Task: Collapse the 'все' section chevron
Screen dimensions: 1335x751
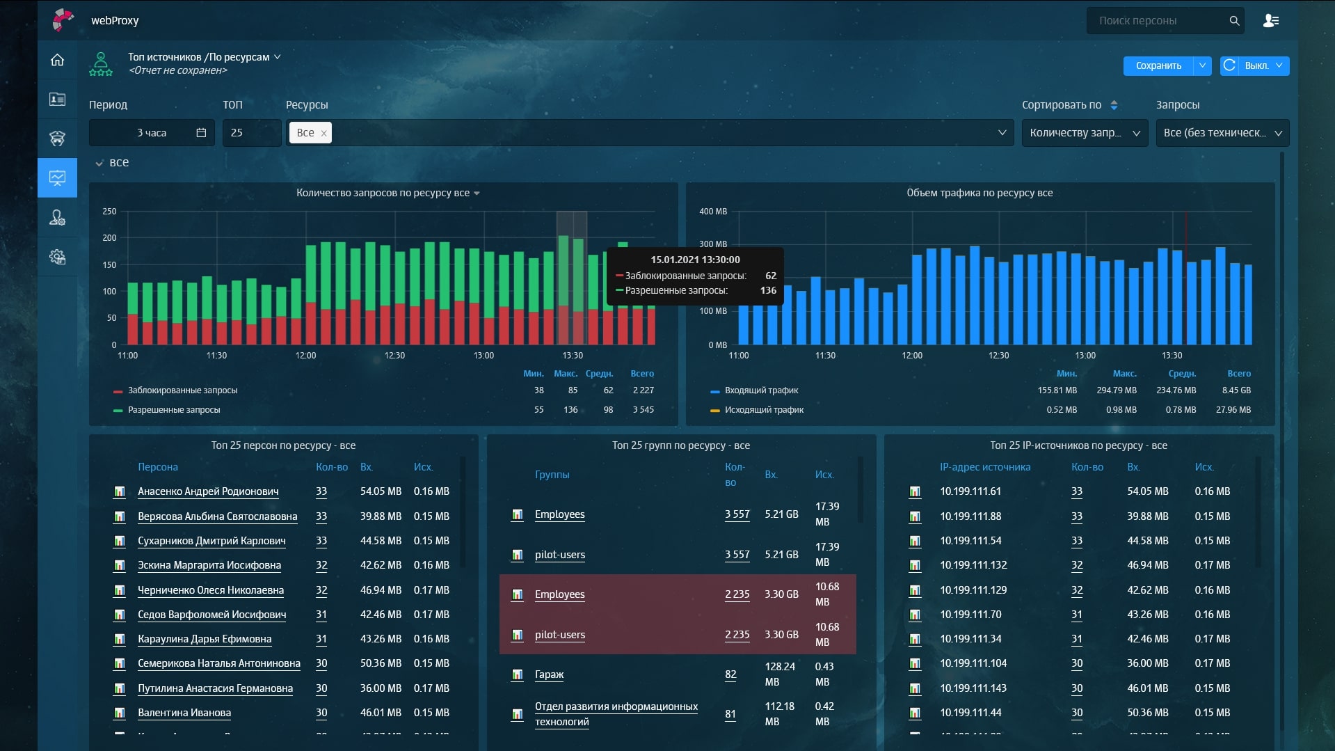Action: (99, 163)
